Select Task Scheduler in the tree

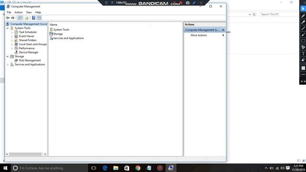(x=28, y=32)
